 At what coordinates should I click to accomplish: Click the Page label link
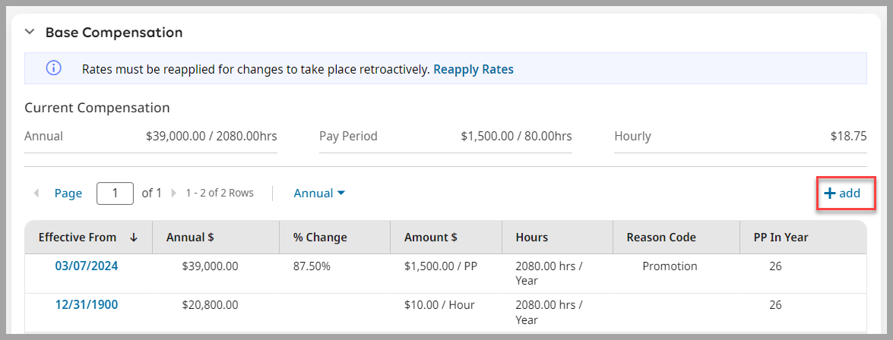click(x=68, y=194)
